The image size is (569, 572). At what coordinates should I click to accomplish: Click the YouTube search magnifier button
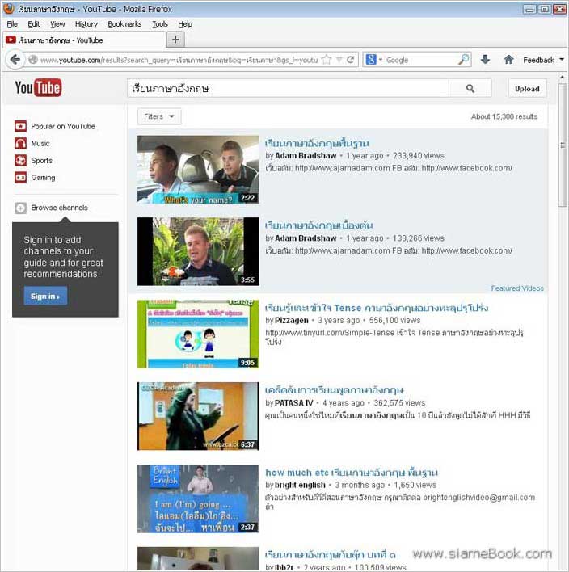click(470, 89)
